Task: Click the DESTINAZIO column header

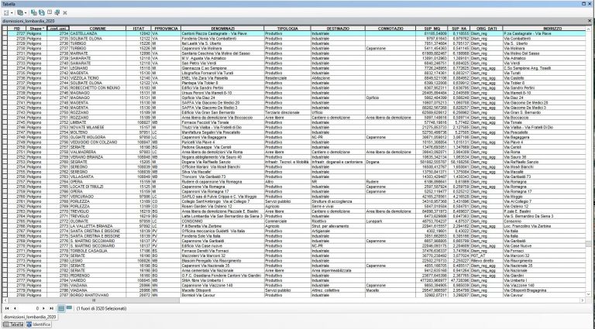Action: click(338, 29)
